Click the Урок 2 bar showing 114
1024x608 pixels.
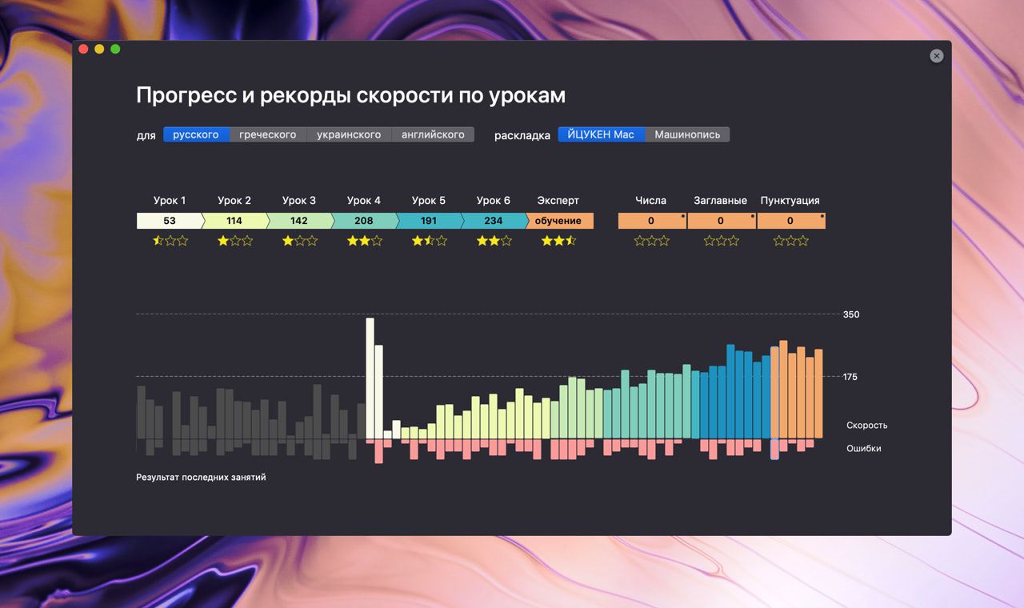pos(234,221)
